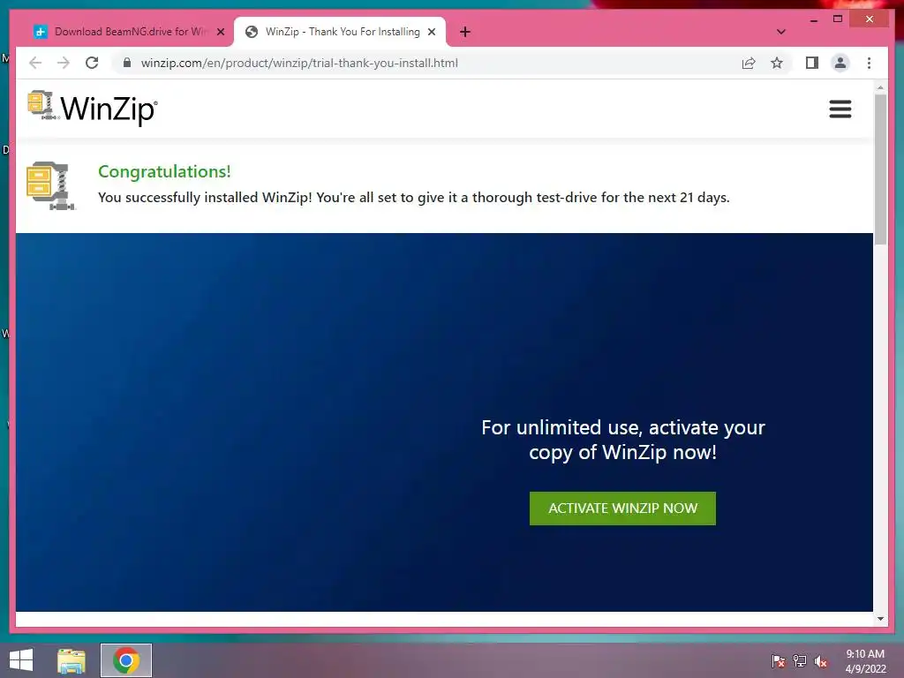Screen dimensions: 904x678
Task: Go forward to the next page
Action: click(64, 63)
